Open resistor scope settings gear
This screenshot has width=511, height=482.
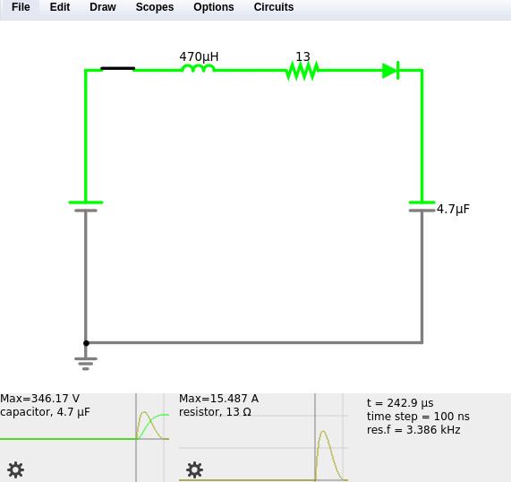pos(194,470)
